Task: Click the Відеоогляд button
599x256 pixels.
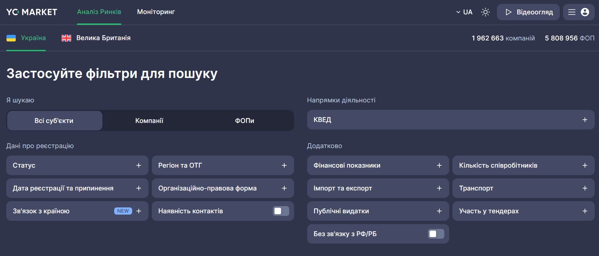Action: (528, 12)
